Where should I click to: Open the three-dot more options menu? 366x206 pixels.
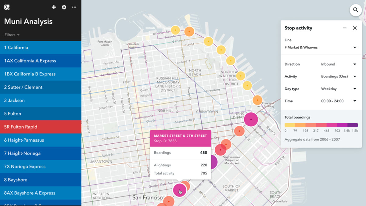tap(74, 7)
